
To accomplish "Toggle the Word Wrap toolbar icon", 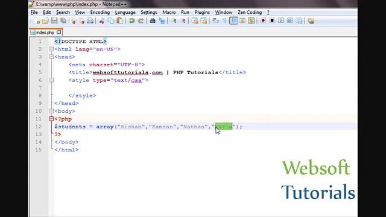I will pyautogui.click(x=215, y=21).
